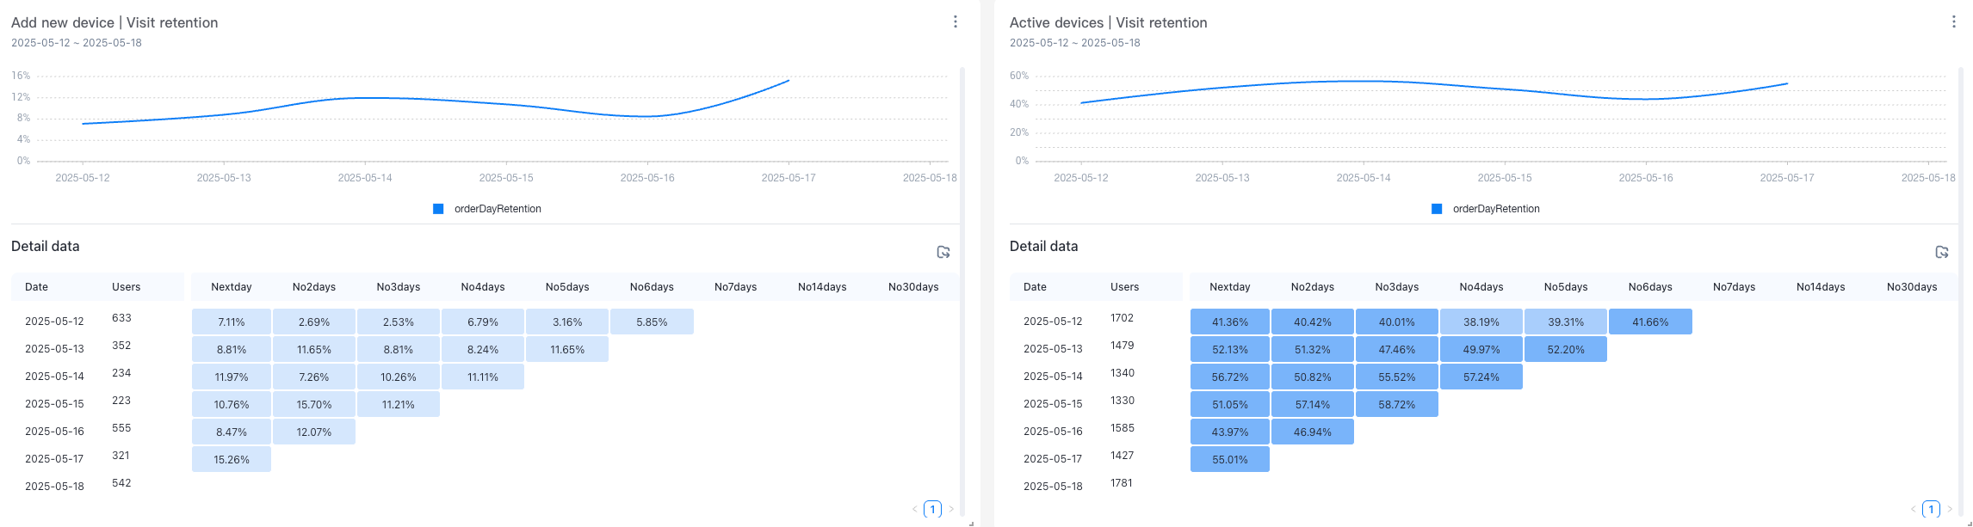Go to next page in Add new device table
Screen dimensions: 1973x527
[951, 509]
